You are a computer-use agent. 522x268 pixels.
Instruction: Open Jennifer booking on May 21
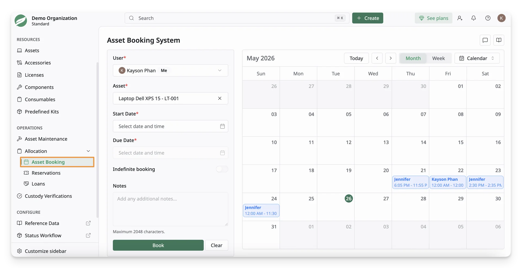tap(410, 182)
